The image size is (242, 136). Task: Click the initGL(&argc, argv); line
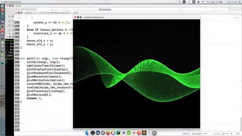pyautogui.click(x=43, y=62)
